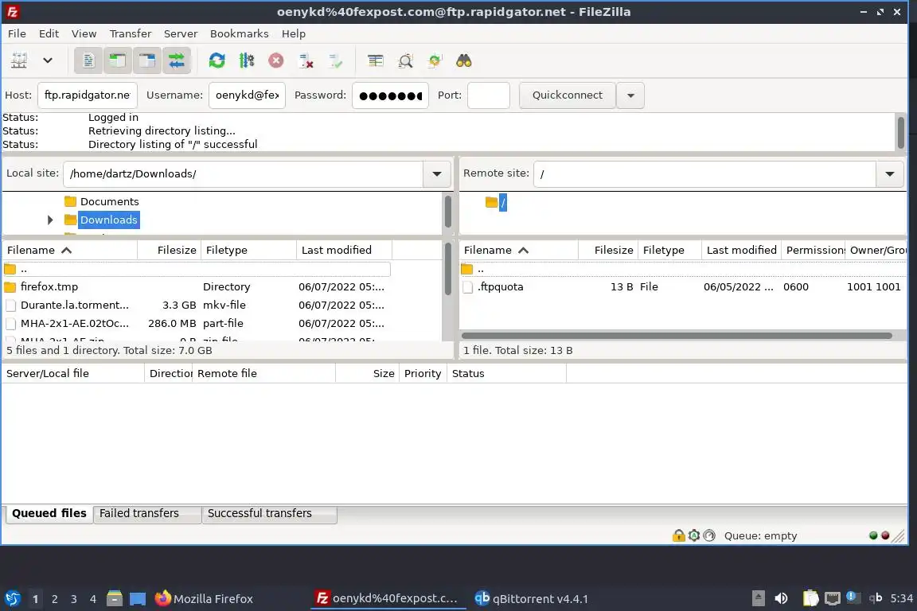The height and width of the screenshot is (611, 917).
Task: Open Local site path dropdown
Action: [x=436, y=173]
